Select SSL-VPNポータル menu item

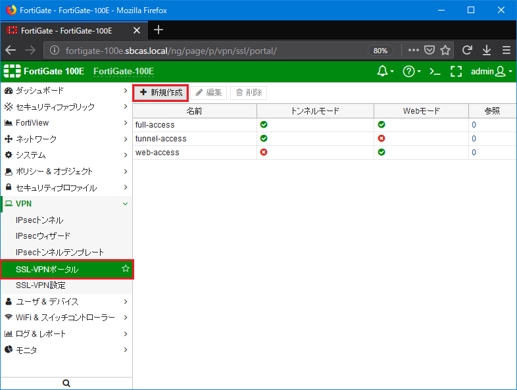pos(66,270)
